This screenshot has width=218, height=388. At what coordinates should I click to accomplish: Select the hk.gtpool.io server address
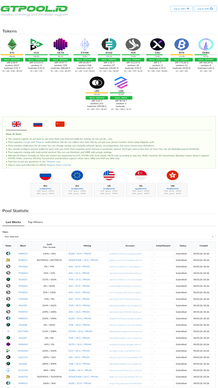point(173,188)
